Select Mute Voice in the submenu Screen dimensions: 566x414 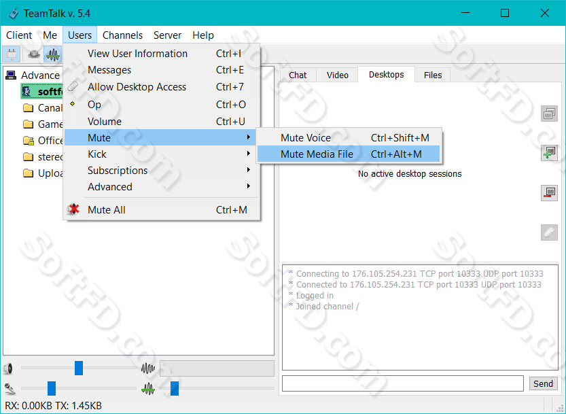click(349, 137)
